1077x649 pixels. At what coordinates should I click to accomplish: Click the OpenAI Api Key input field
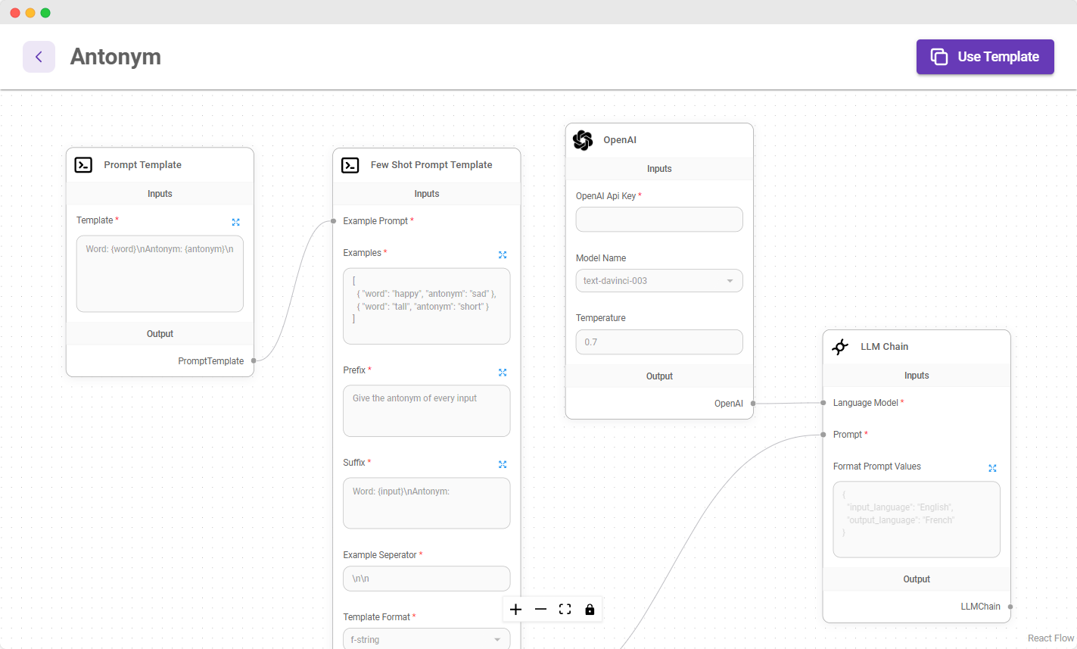click(x=659, y=220)
